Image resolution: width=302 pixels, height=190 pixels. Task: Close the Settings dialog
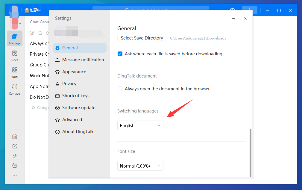245,18
